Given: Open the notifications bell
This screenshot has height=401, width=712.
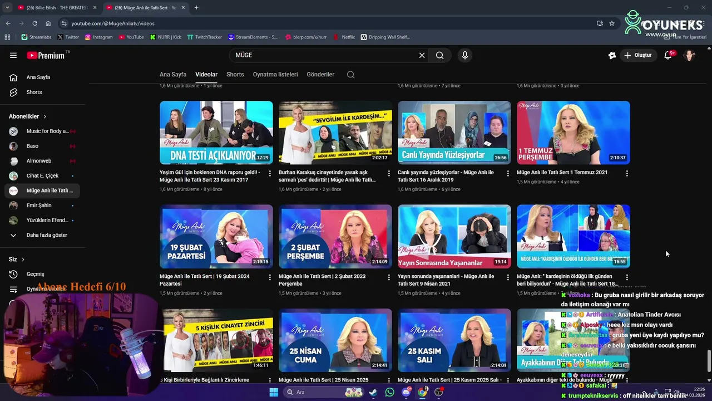Looking at the screenshot, I should pyautogui.click(x=668, y=55).
